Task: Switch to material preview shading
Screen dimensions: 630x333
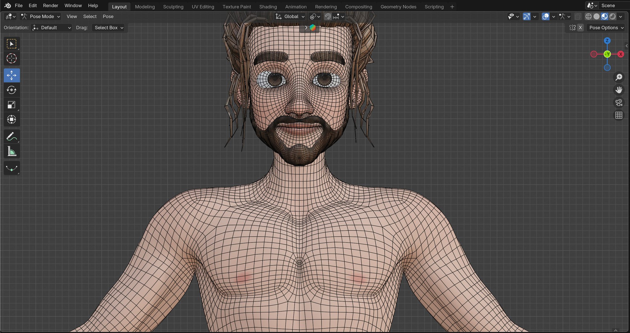Action: click(604, 17)
